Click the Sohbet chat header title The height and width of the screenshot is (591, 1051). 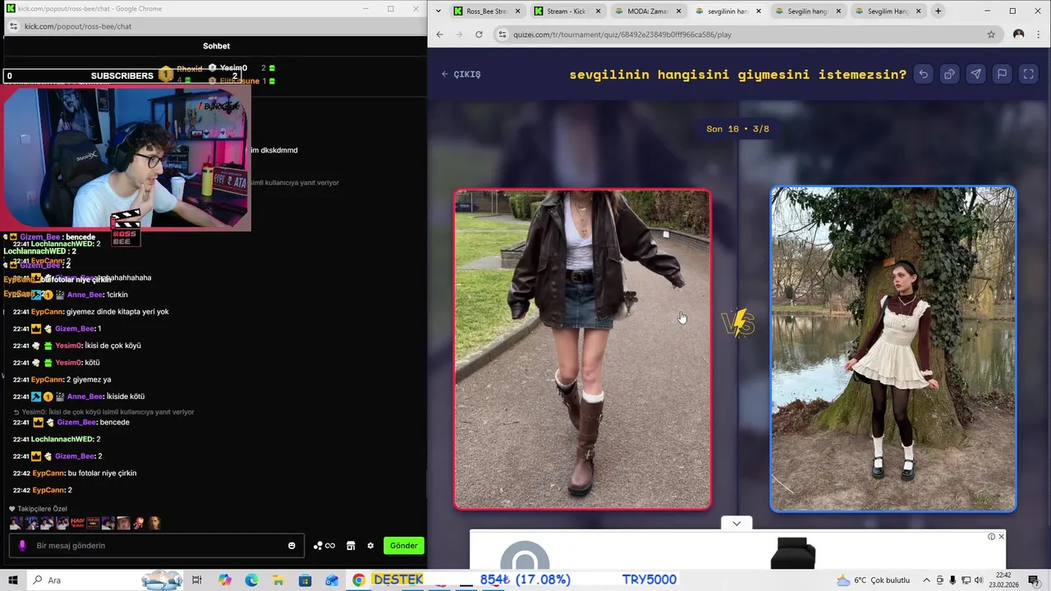click(216, 46)
